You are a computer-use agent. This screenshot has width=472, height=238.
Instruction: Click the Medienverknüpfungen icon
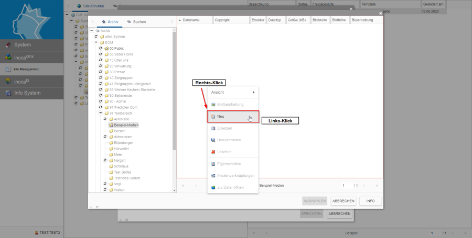point(213,176)
